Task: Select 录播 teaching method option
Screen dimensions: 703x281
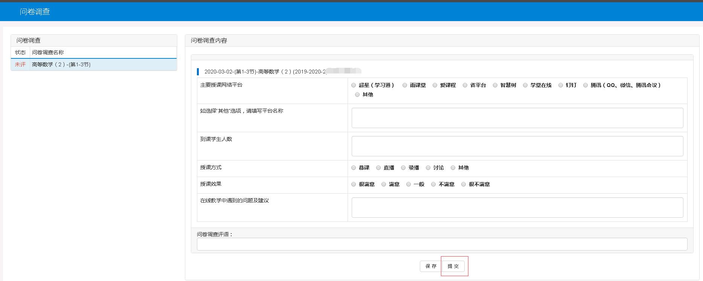Action: point(403,168)
